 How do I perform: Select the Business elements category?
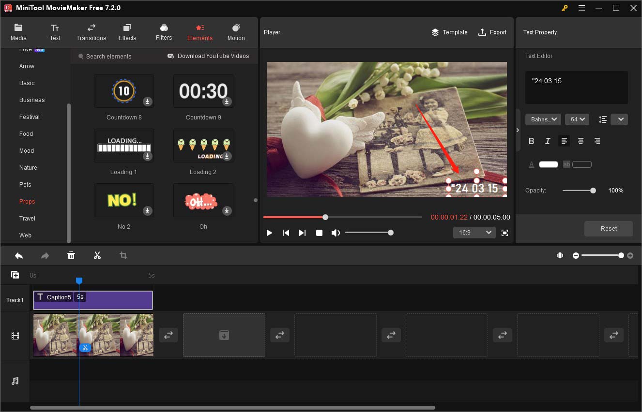click(x=32, y=100)
